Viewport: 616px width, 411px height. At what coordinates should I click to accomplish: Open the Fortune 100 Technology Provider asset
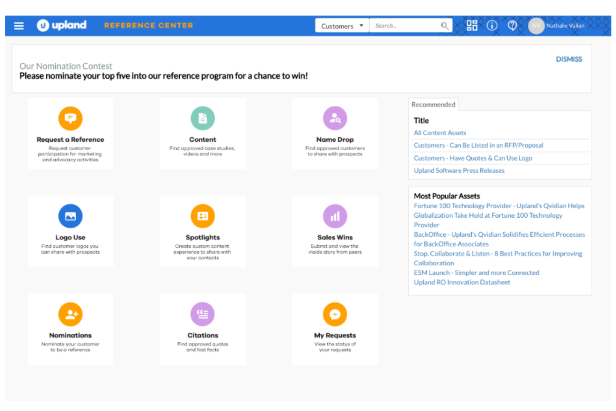click(499, 215)
